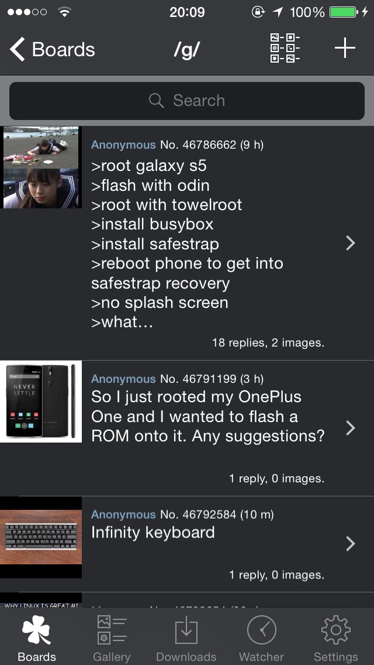Go back to Boards list
Image resolution: width=374 pixels, height=665 pixels.
click(x=51, y=49)
